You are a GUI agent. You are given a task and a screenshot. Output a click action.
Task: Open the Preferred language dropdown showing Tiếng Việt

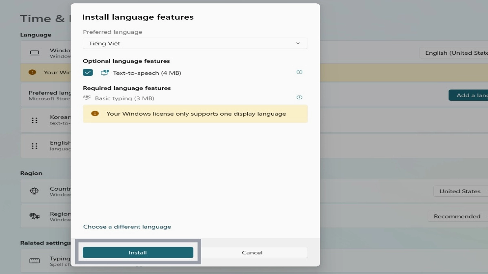(x=195, y=43)
